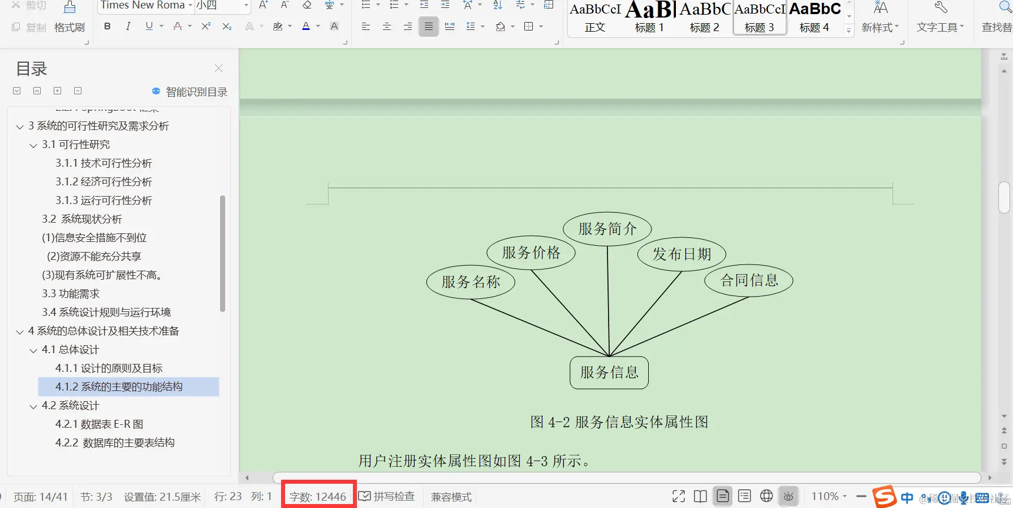
Task: Toggle italic formatting
Action: coord(128,27)
